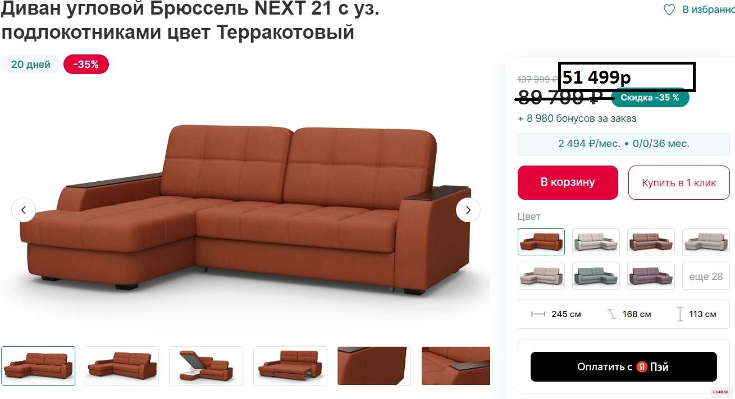Open thumbnail showing sofa storage compartment open
735x399 pixels.
[206, 366]
